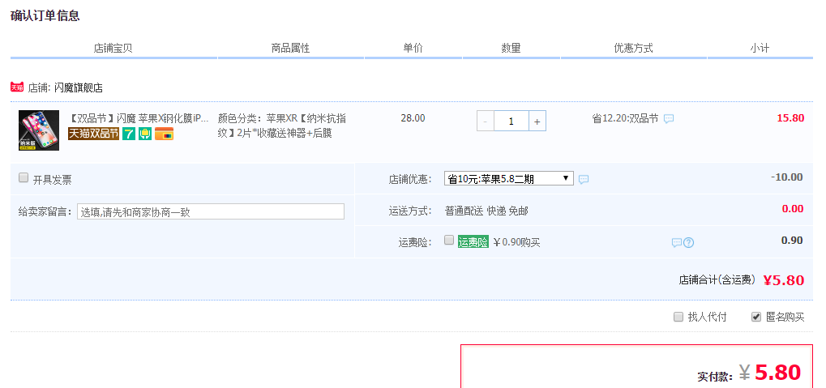Click the unit price 28.00
The width and height of the screenshot is (826, 388).
[x=413, y=118]
